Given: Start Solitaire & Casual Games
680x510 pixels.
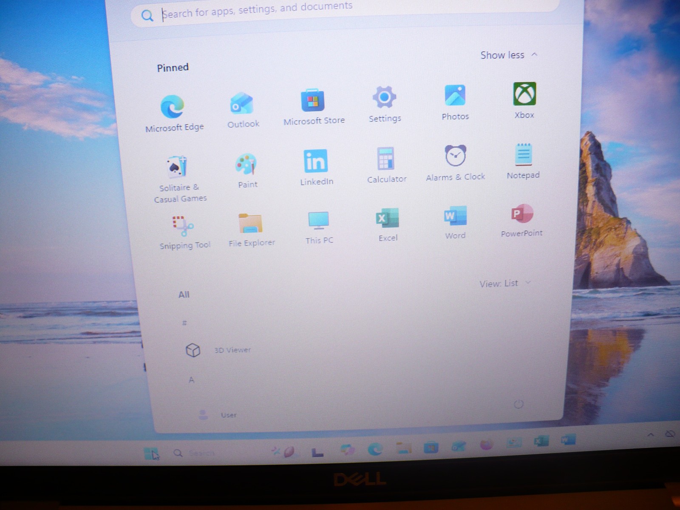Looking at the screenshot, I should tap(180, 179).
